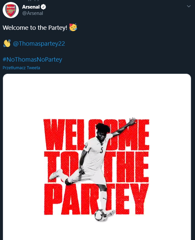Image resolution: width=195 pixels, height=240 pixels.
Task: Click the party face emoji
Action: (x=73, y=27)
